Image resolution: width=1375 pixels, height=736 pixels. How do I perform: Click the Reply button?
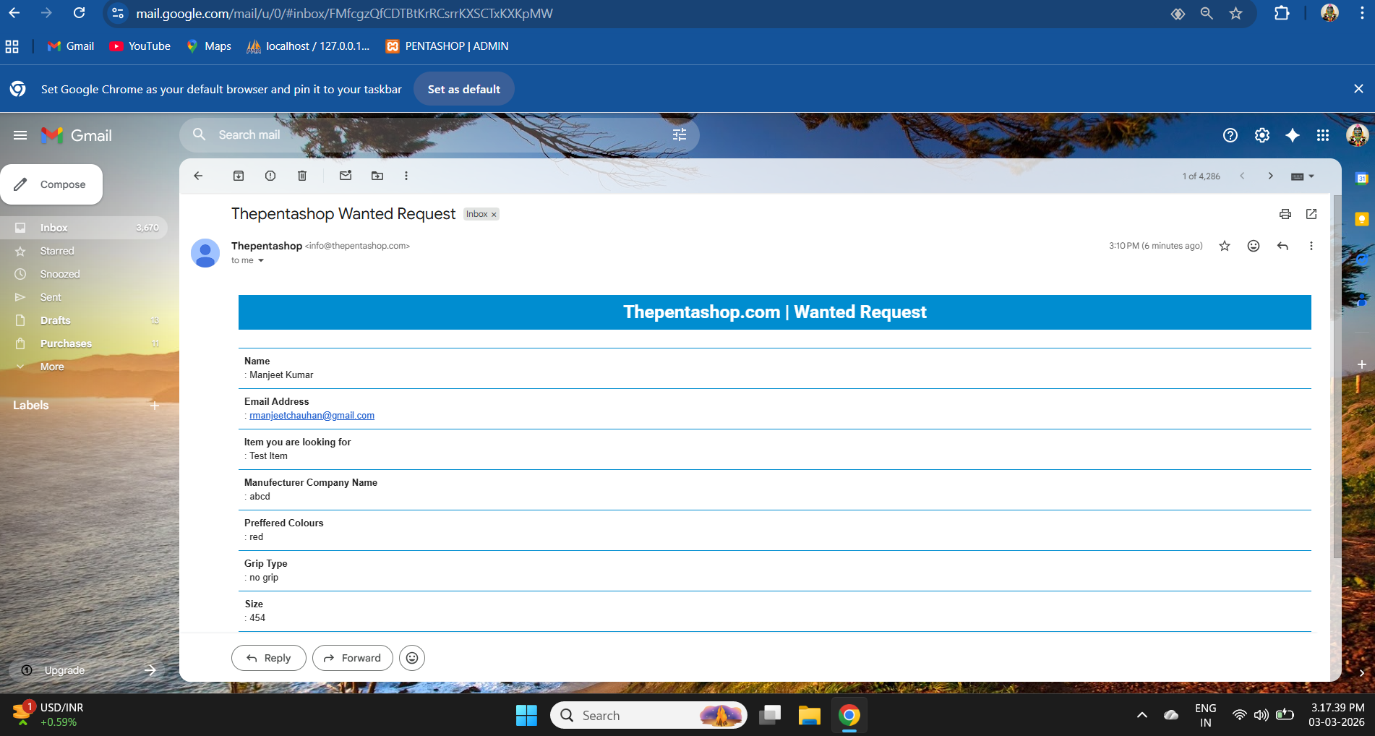[268, 658]
